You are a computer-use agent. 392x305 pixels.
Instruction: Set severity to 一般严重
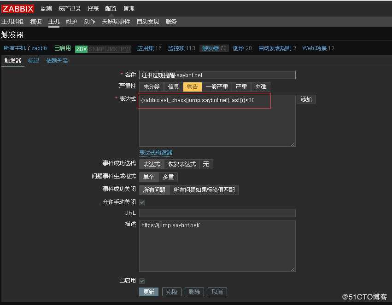point(216,87)
